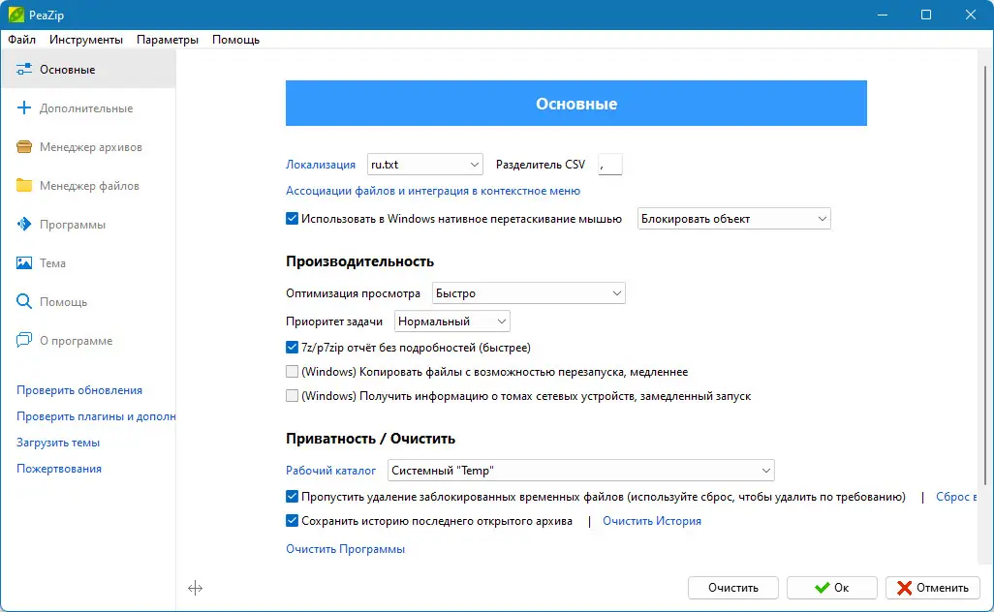
Task: Disable 7z/p7zip отчёт без подробностей
Action: pos(292,347)
